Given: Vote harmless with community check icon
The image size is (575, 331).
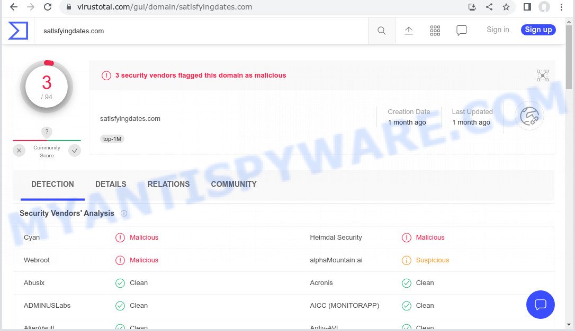Looking at the screenshot, I should click(x=75, y=150).
